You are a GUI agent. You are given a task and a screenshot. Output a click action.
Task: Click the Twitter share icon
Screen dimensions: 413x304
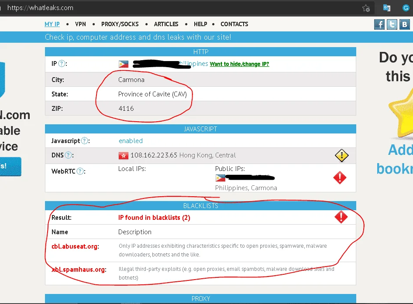[x=392, y=24]
